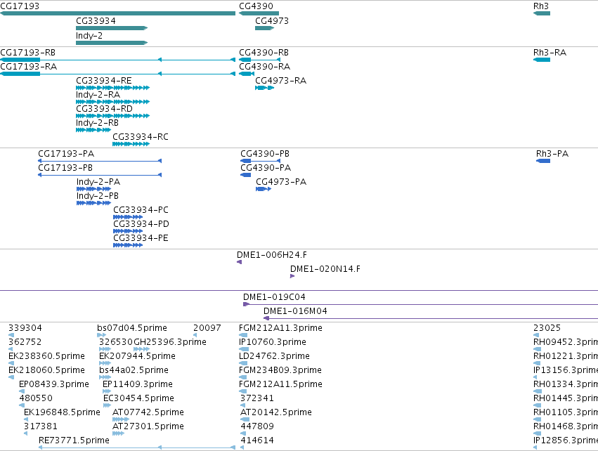The width and height of the screenshot is (598, 451).
Task: Click EST AT27301.5prime label
Action: [148, 426]
